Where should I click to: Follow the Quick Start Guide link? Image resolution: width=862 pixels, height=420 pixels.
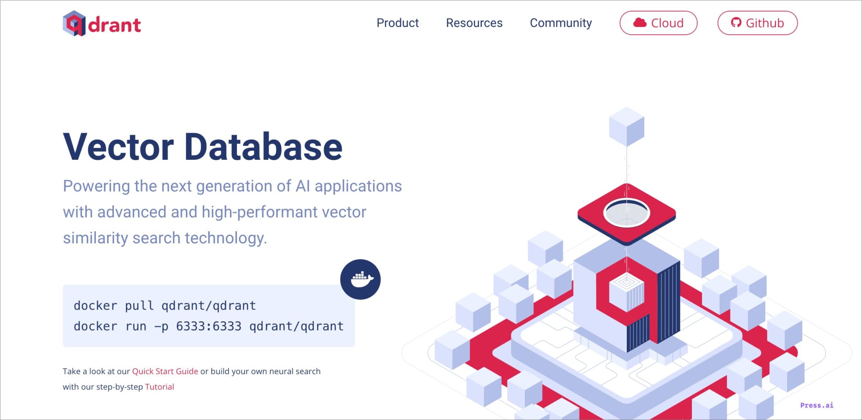[165, 371]
